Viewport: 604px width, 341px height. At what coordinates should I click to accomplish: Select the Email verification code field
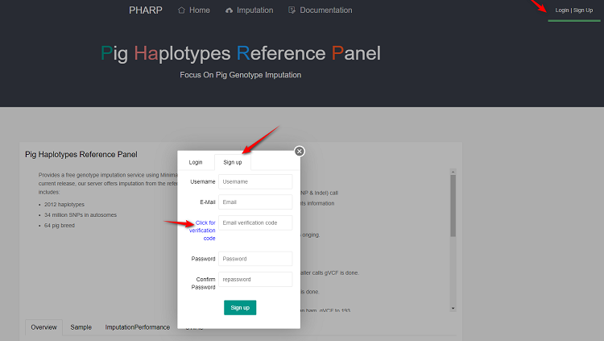(254, 222)
